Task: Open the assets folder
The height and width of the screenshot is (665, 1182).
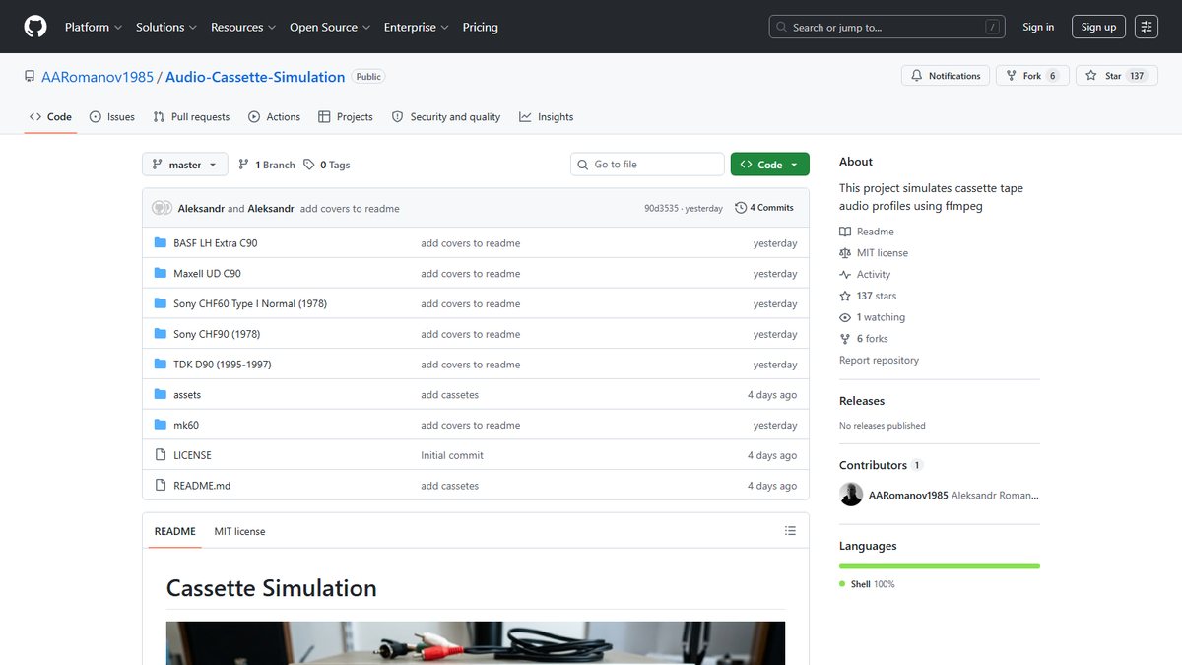Action: click(187, 395)
